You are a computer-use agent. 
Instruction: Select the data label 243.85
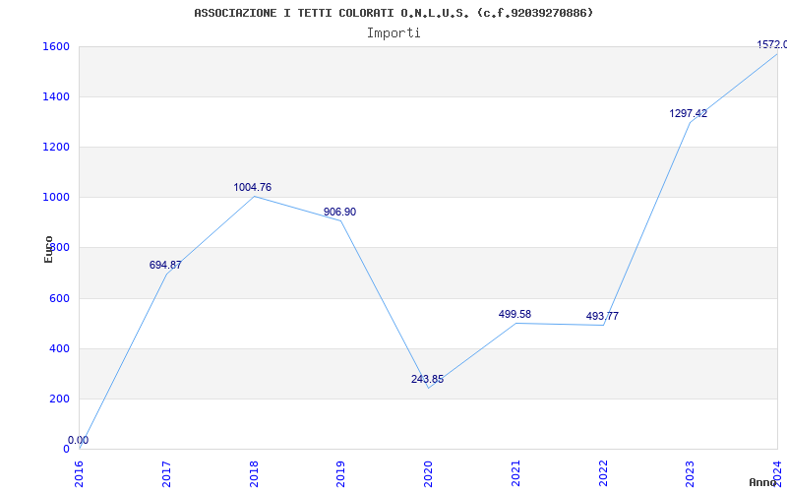(x=427, y=379)
